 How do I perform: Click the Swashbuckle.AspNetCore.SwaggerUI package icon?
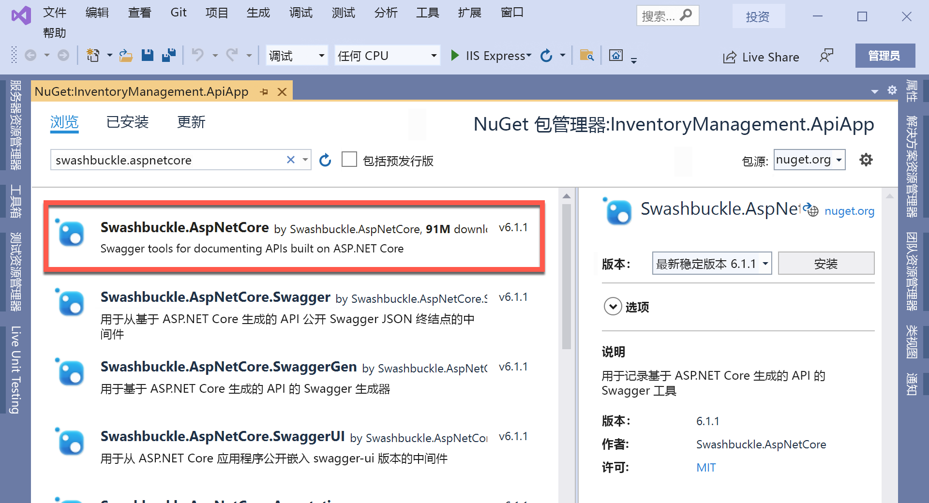click(71, 442)
